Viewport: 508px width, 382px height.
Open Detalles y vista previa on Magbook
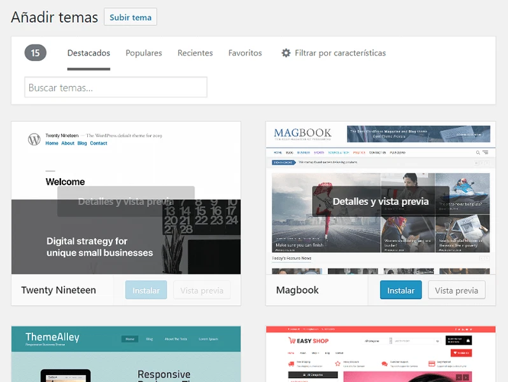point(381,201)
